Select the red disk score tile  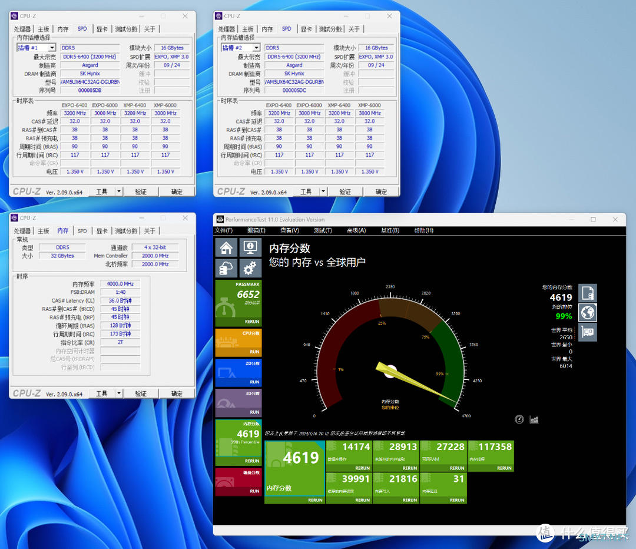pos(238,482)
